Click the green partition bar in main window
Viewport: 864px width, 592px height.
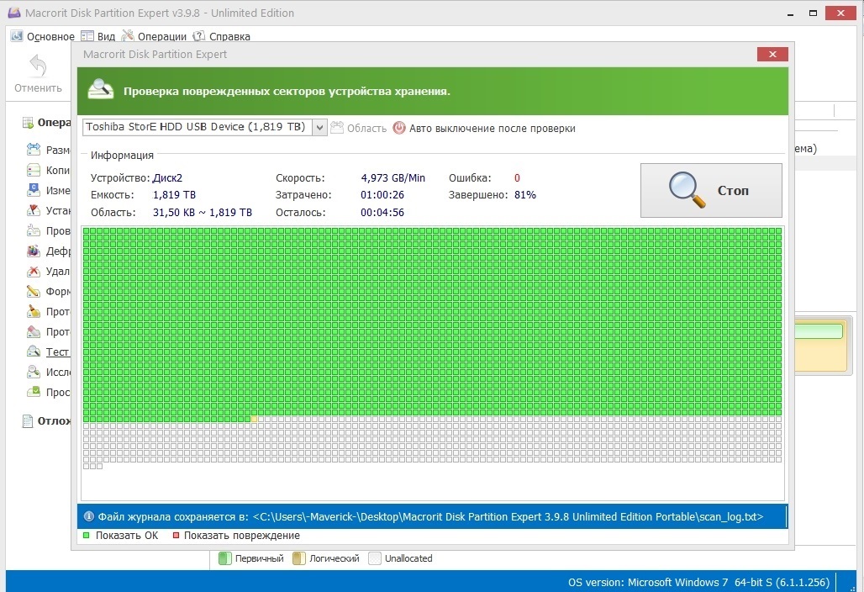click(819, 330)
